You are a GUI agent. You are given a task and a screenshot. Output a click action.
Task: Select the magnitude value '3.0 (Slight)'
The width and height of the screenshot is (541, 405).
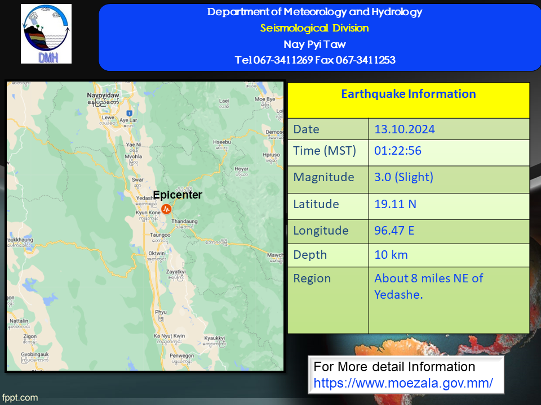pos(403,177)
